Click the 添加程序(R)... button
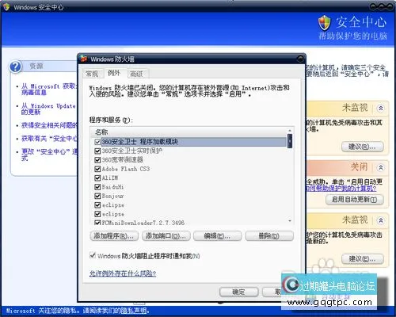The height and width of the screenshot is (317, 396). 114,236
